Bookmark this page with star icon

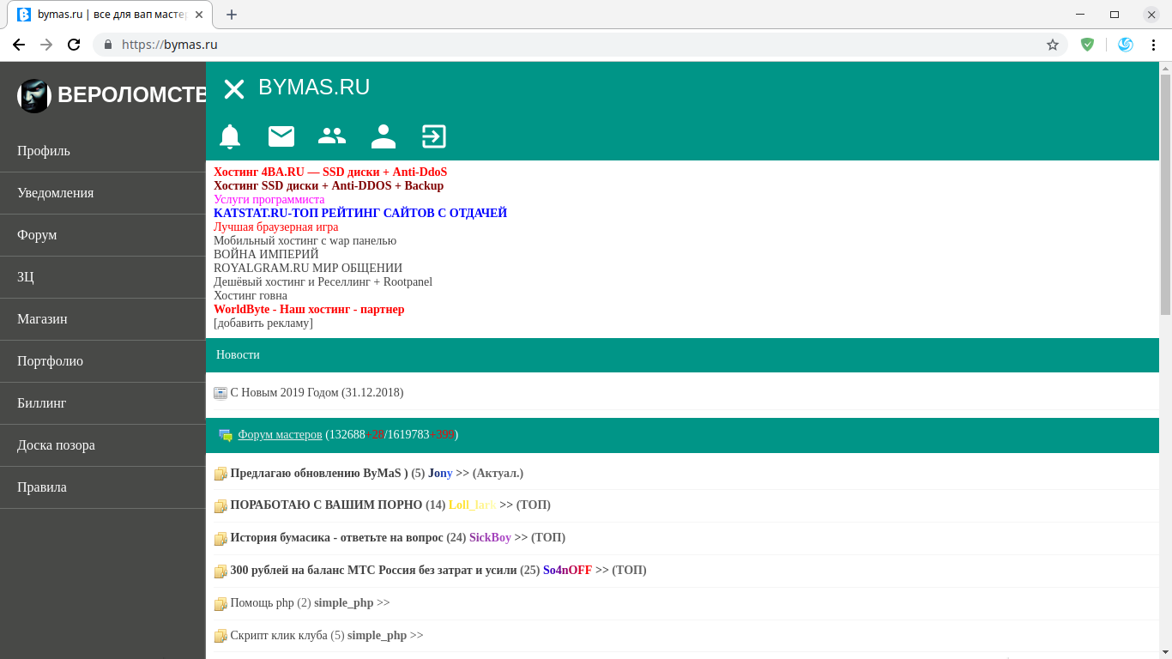pyautogui.click(x=1053, y=45)
